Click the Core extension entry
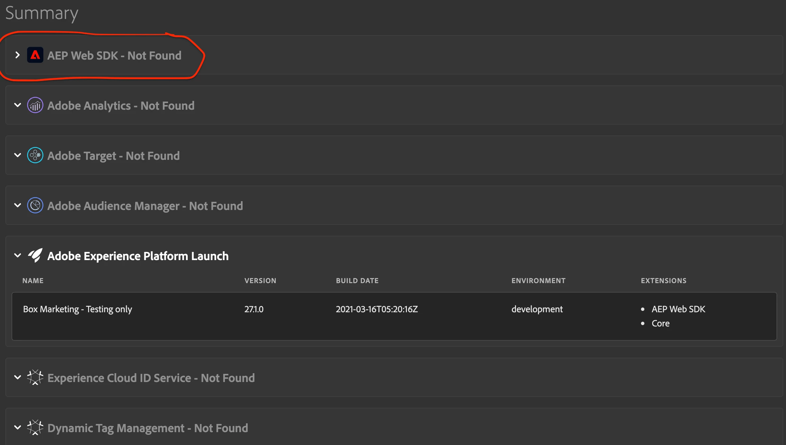The width and height of the screenshot is (786, 445). (x=660, y=323)
